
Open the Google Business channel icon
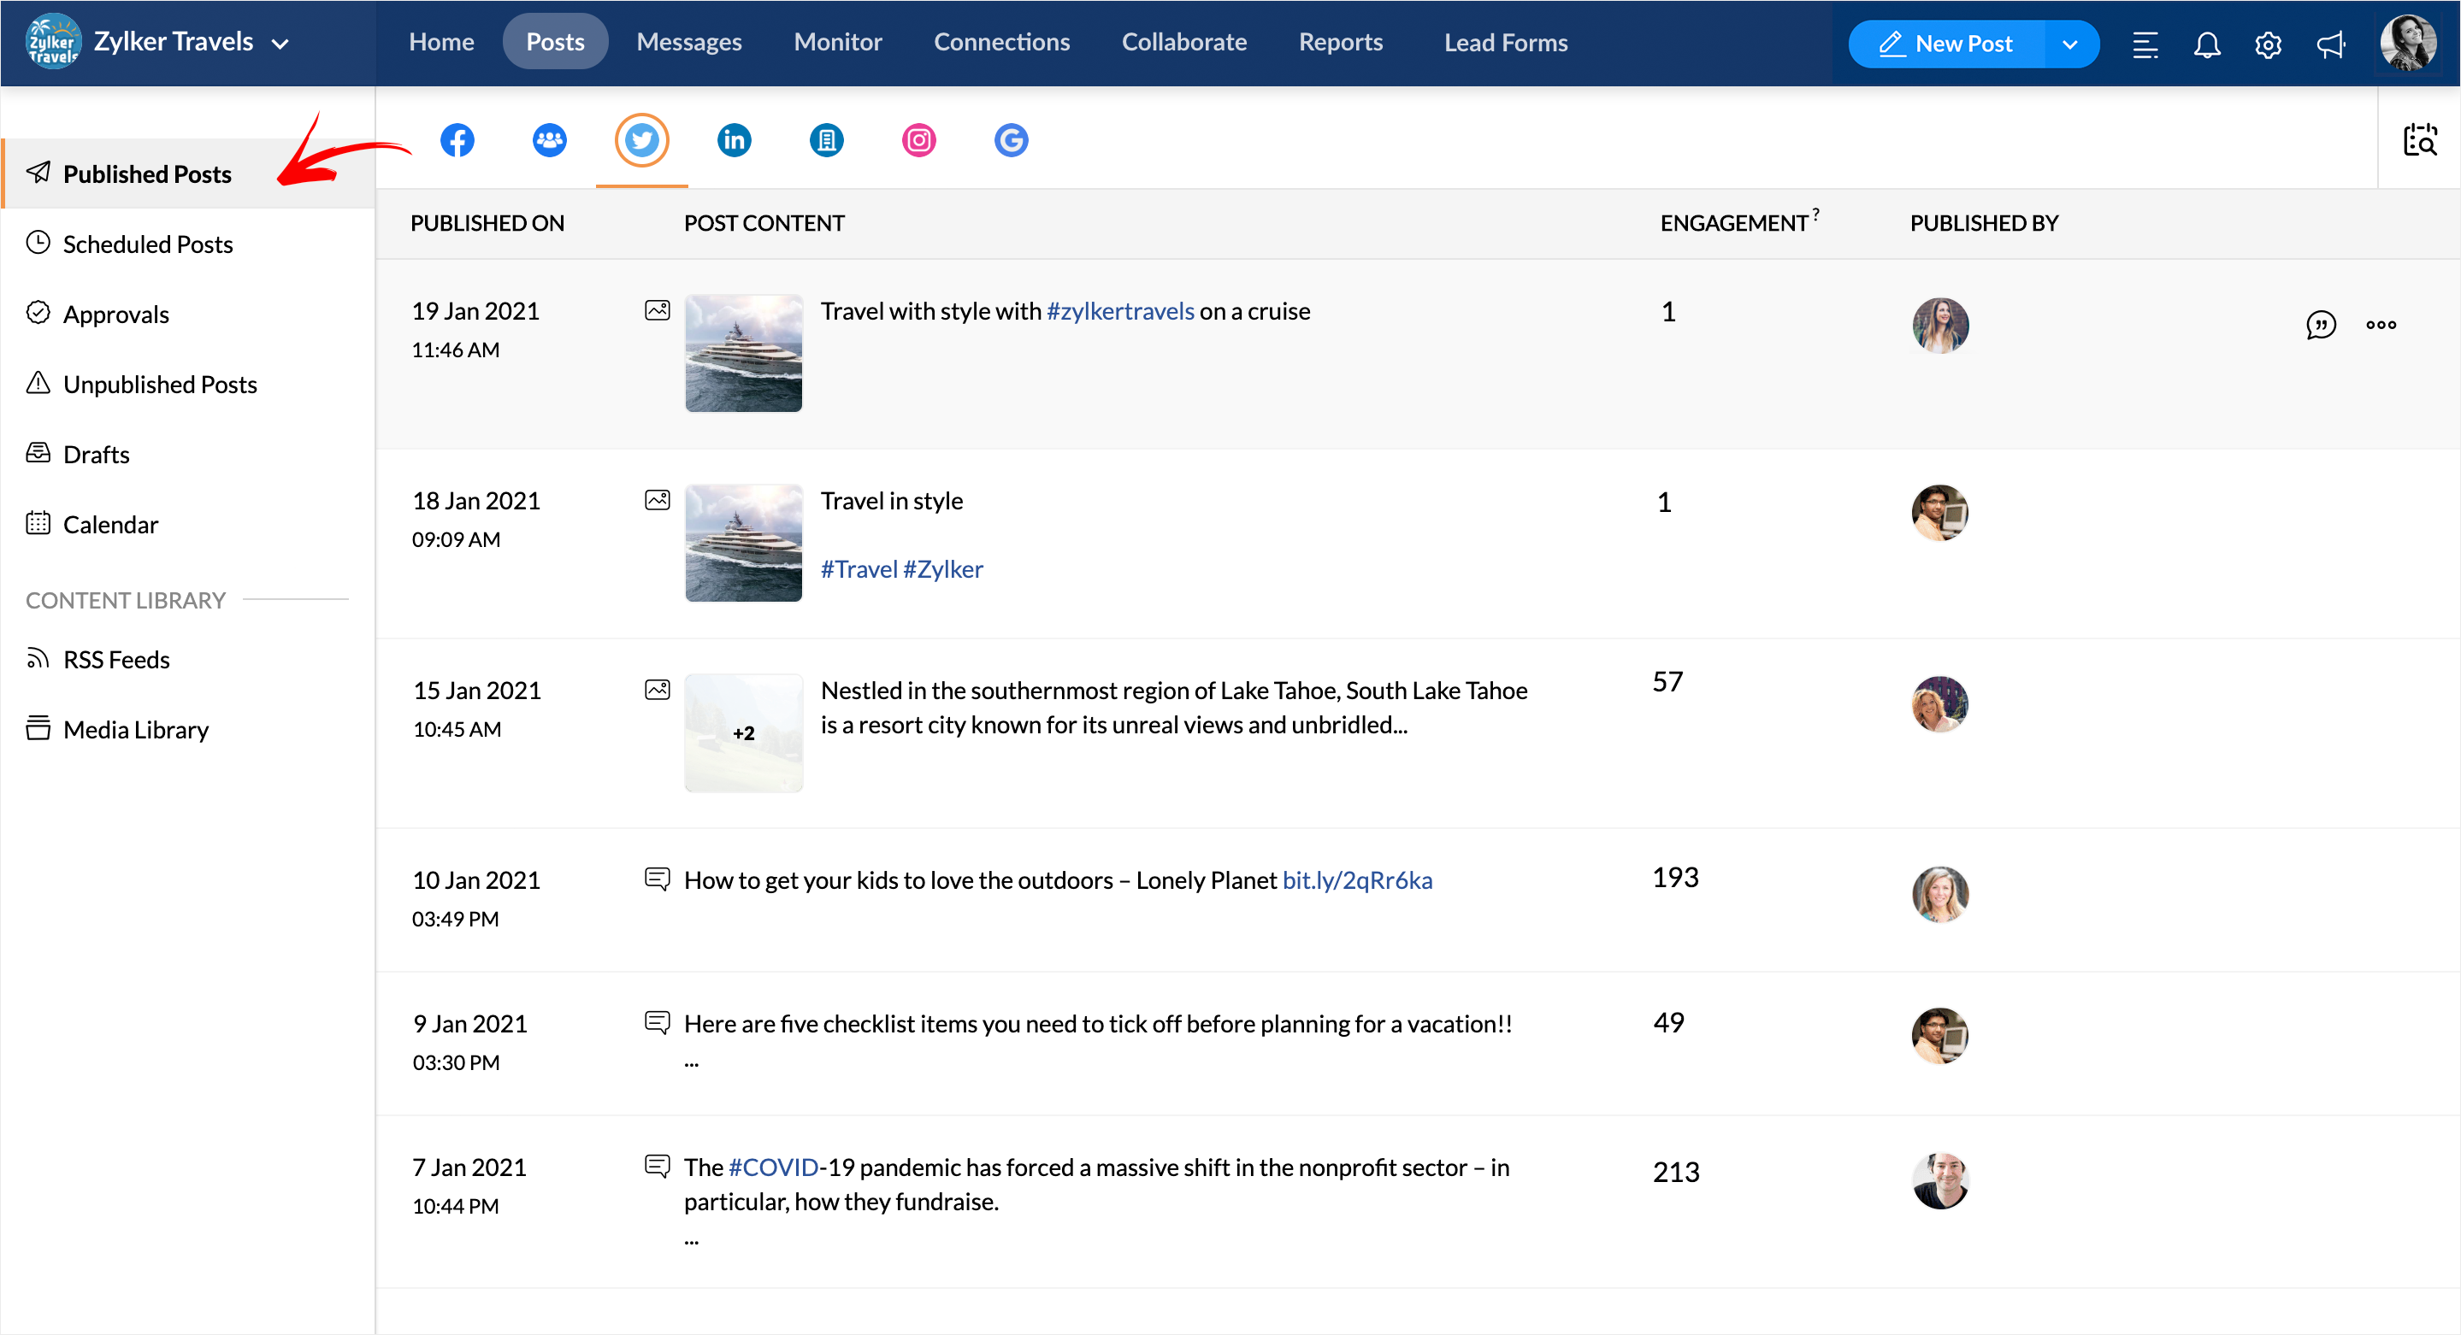click(1011, 140)
